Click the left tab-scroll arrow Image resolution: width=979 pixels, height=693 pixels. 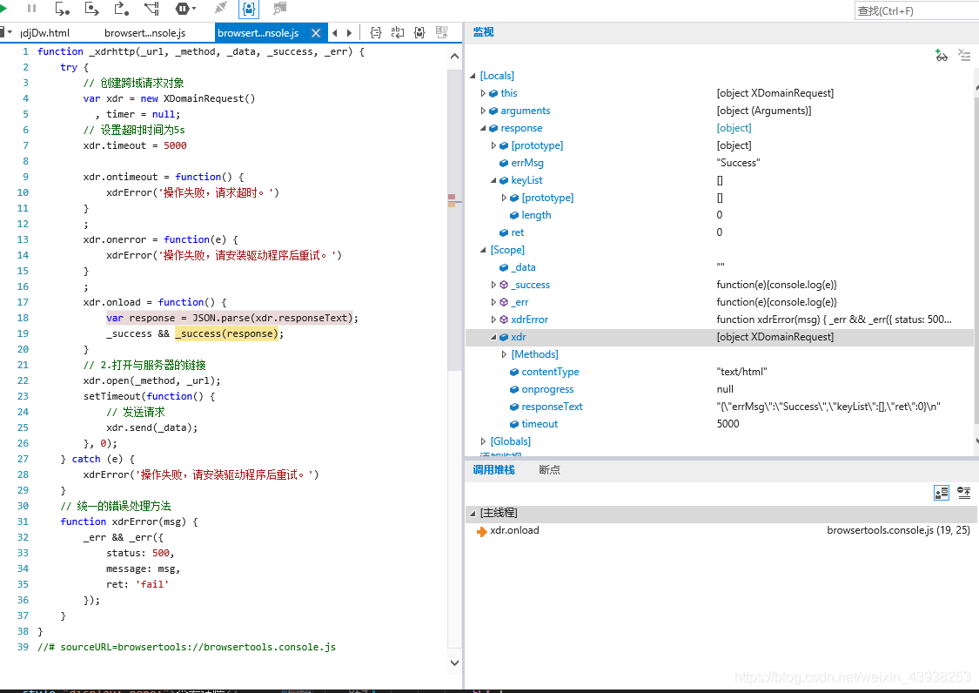coord(335,33)
